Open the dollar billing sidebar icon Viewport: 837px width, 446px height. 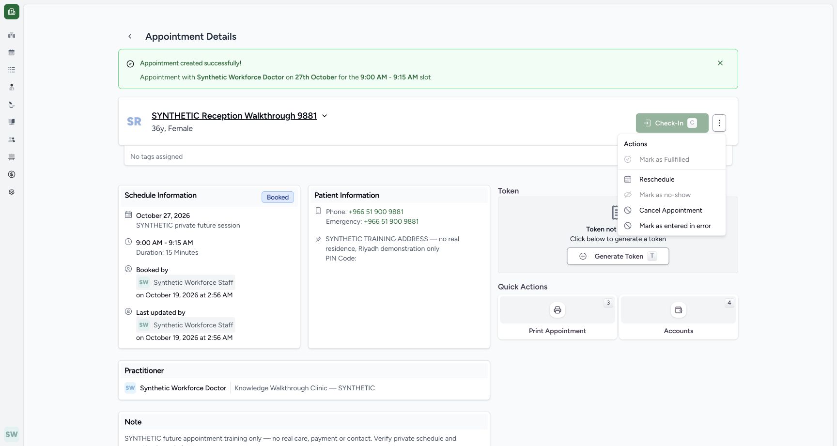pos(12,174)
